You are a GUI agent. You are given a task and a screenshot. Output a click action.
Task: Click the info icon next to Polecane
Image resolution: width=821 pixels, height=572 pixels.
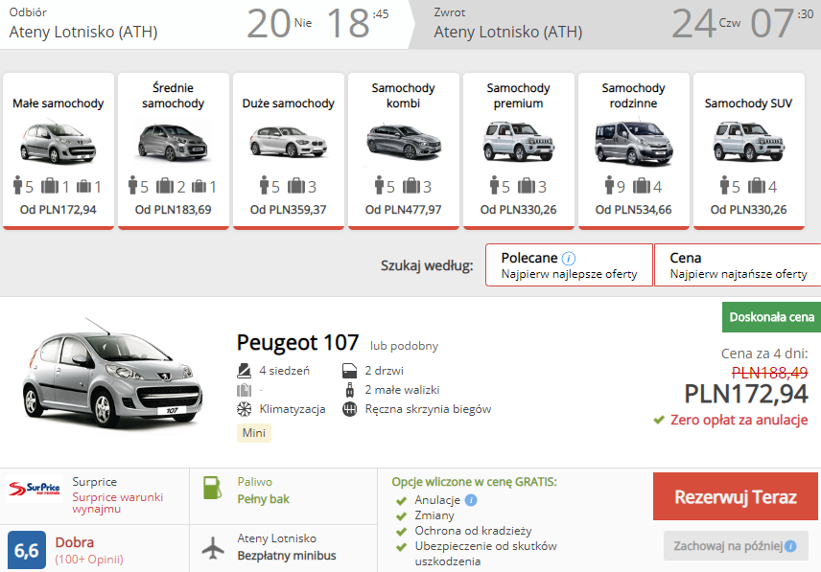[x=569, y=258]
